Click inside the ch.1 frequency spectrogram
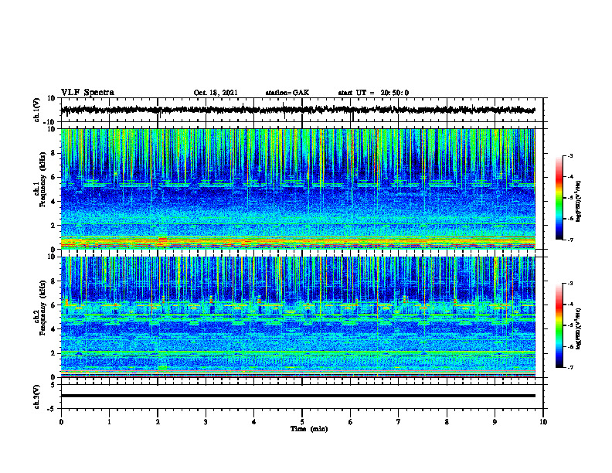Viewport: 612px width, 473px height. (298, 189)
